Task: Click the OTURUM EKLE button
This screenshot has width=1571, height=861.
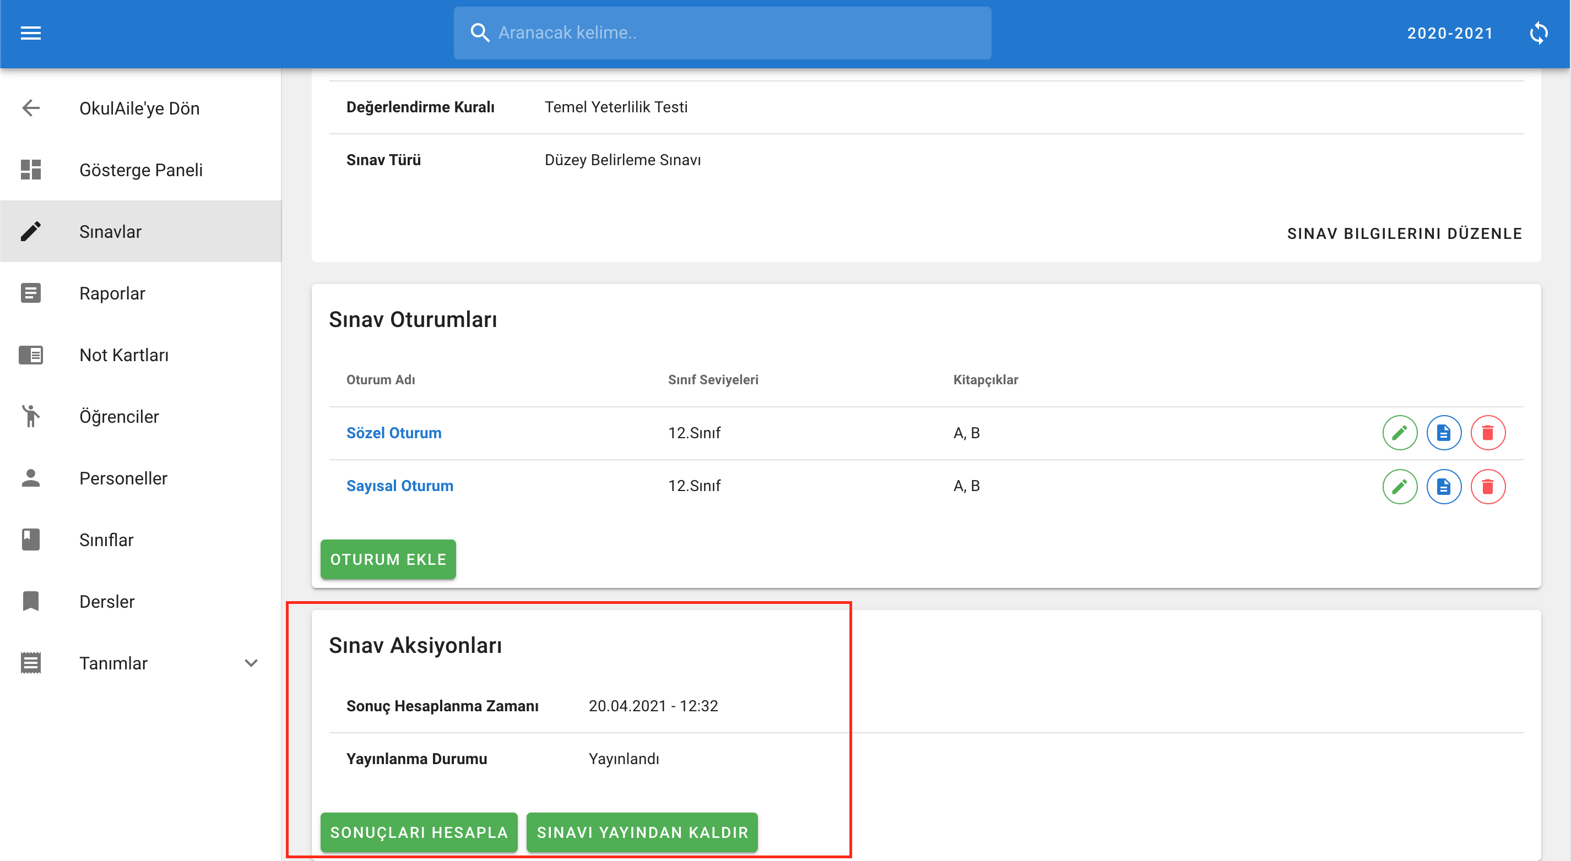Action: tap(388, 559)
